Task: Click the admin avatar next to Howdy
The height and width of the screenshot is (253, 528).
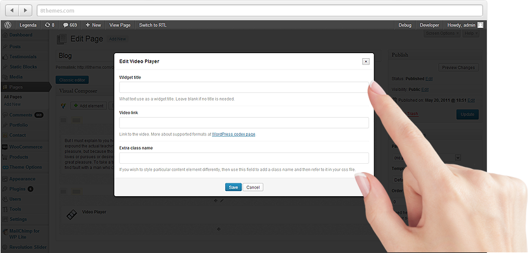Action: point(481,25)
